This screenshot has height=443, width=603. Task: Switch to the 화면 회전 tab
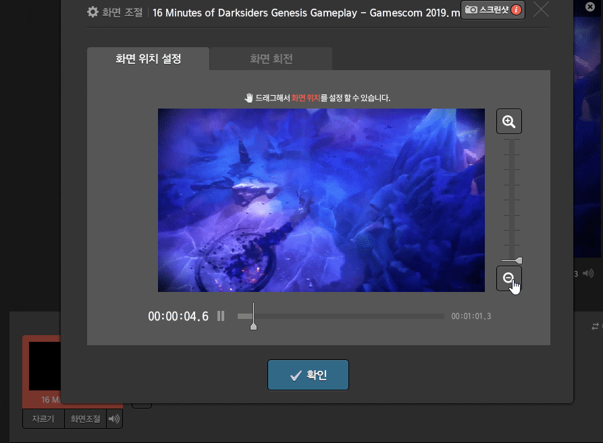(x=271, y=59)
